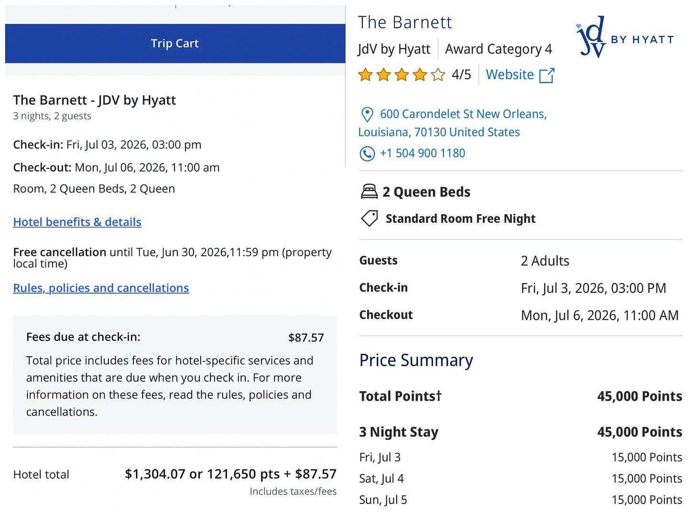Call the +1 504 900 1180 number link
Viewport: 696px width, 515px height.
423,153
